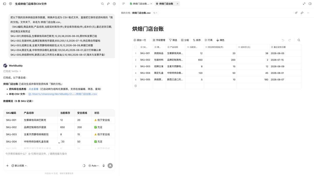The height and width of the screenshot is (176, 314).
Task: Share the conversation via arrow icon
Action: point(108,4)
